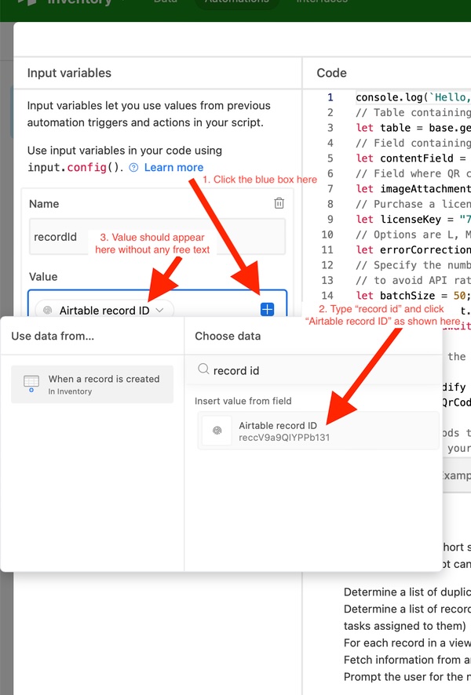471x695 pixels.
Task: Click the In Inventory subtitle text
Action: pos(70,391)
